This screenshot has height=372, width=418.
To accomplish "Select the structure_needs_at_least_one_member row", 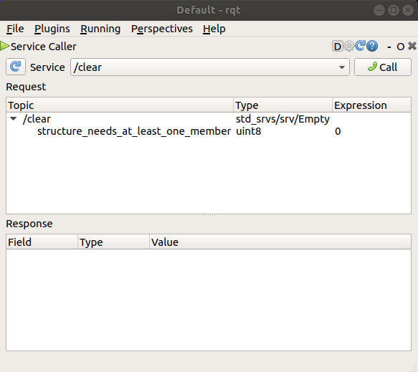I will [209, 131].
